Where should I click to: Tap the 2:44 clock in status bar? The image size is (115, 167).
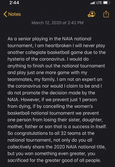point(14,3)
